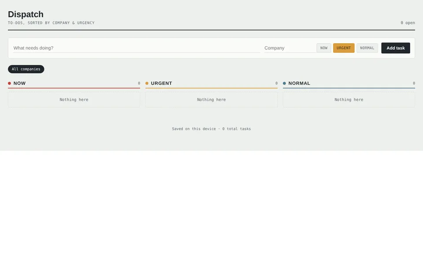The width and height of the screenshot is (423, 264).
Task: Click the Dispatch title
Action: coord(26,14)
